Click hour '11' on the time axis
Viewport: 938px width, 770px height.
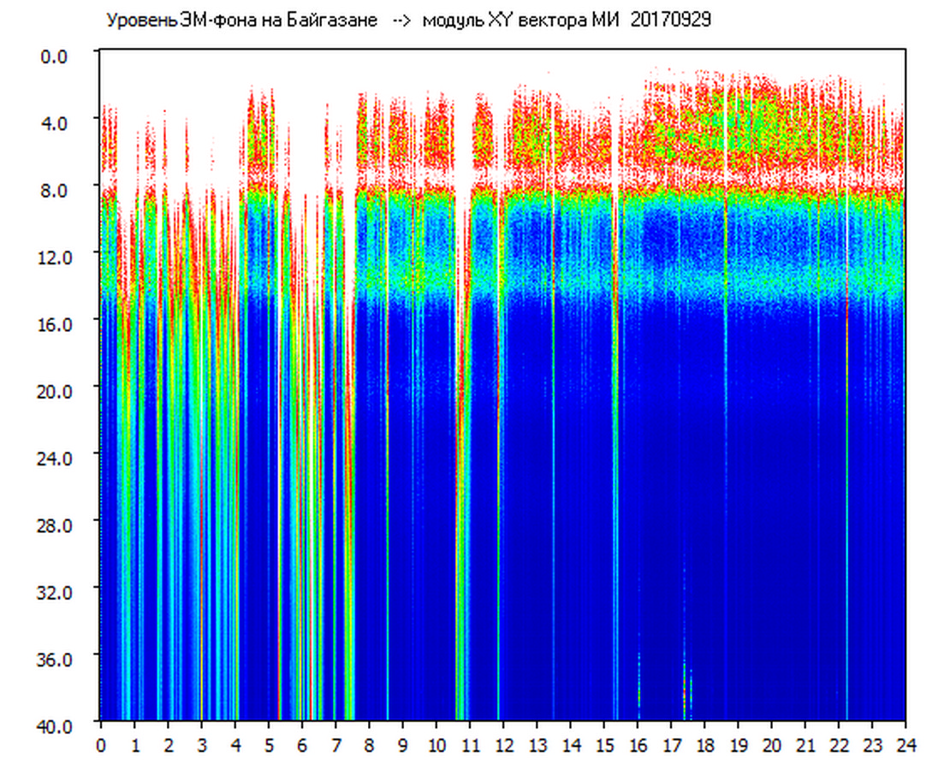point(470,744)
